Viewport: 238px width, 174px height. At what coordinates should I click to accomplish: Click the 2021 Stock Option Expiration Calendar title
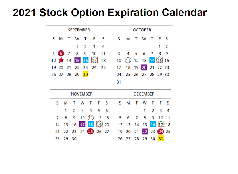[110, 13]
